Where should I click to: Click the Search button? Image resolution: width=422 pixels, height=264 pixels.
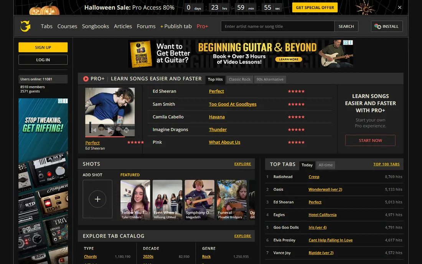tap(346, 26)
